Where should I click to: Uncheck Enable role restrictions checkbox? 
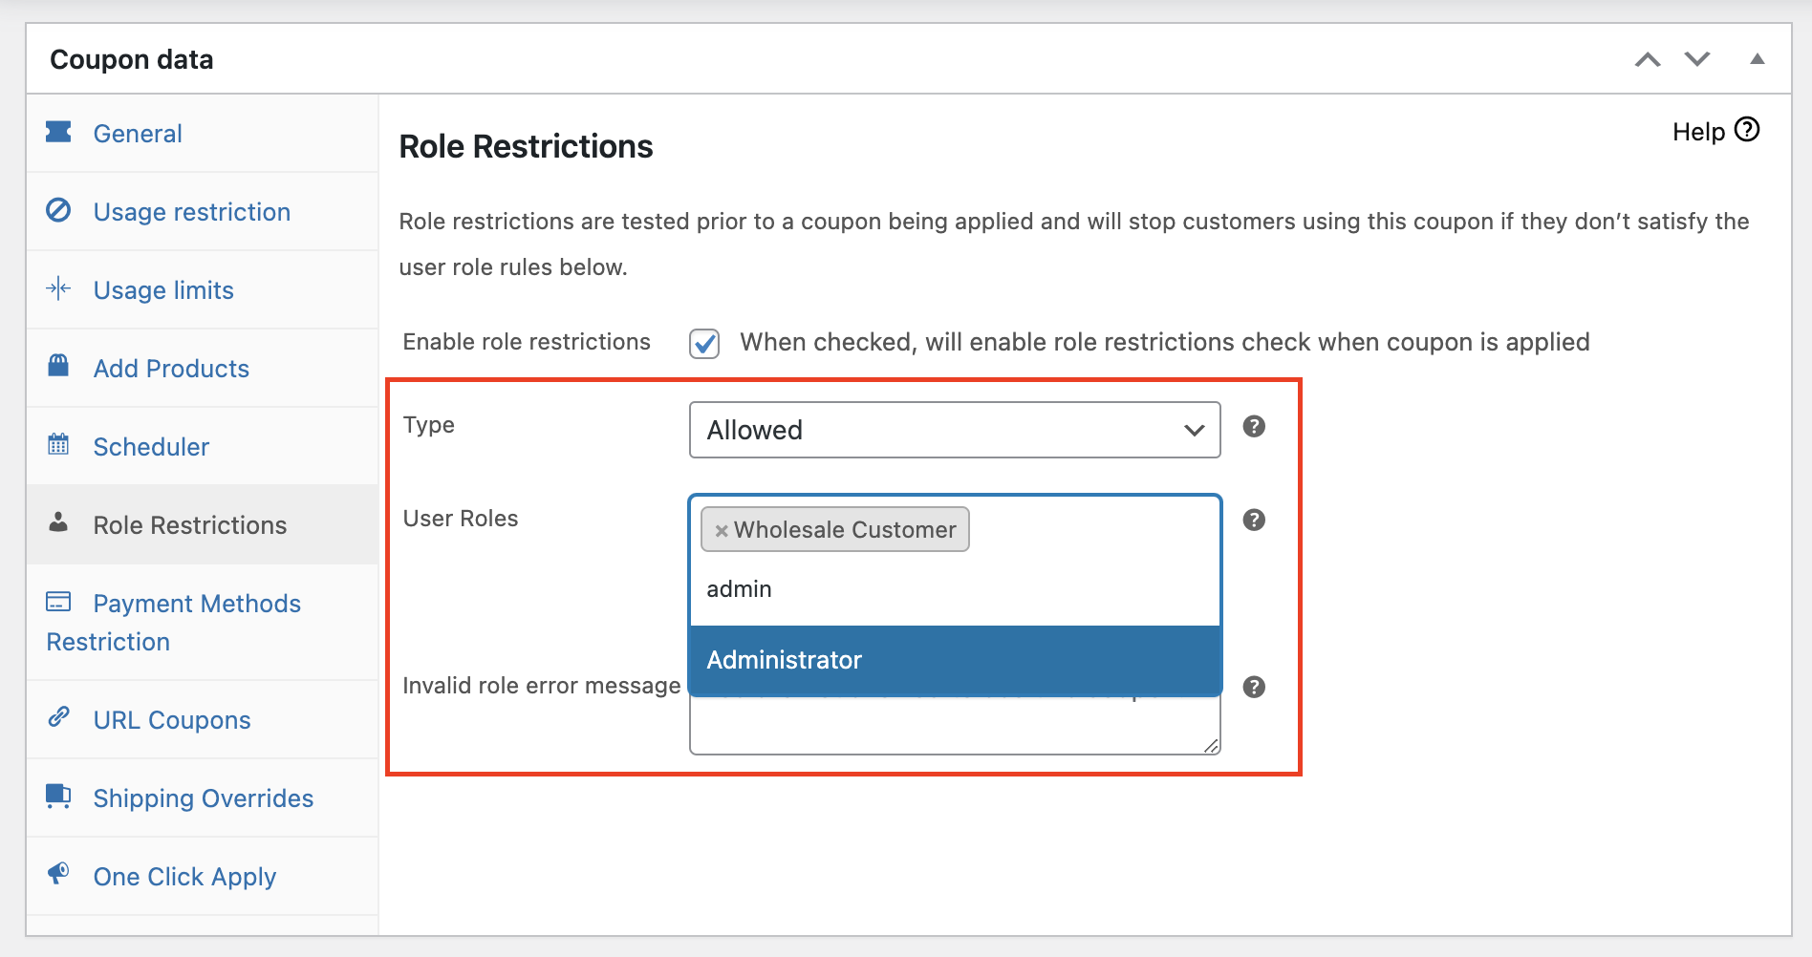tap(704, 344)
